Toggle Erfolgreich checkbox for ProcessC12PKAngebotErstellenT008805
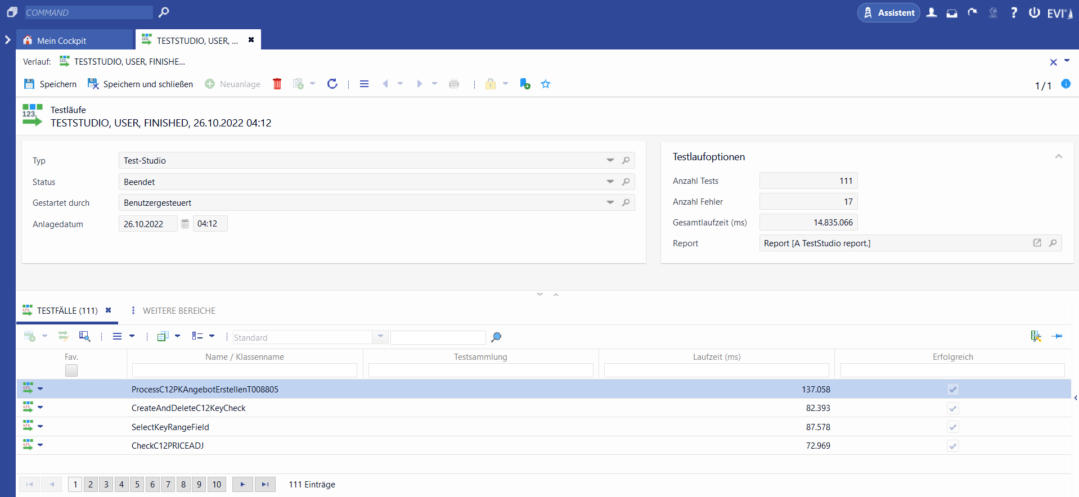1079x497 pixels. pos(952,389)
